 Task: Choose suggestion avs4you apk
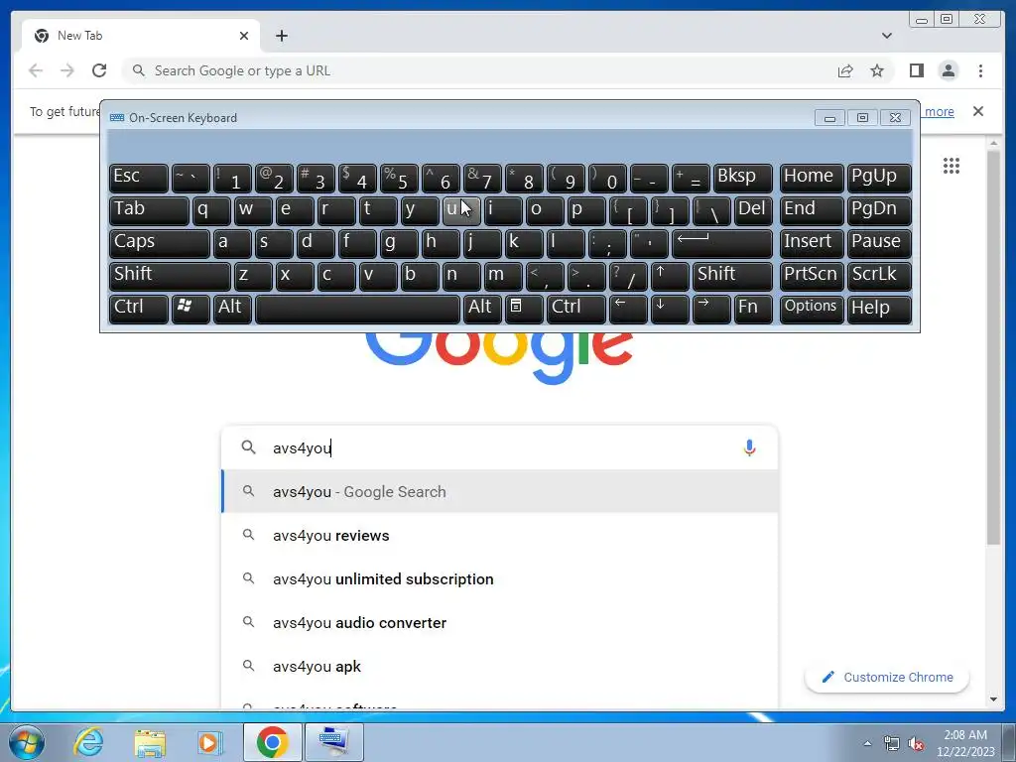499,666
